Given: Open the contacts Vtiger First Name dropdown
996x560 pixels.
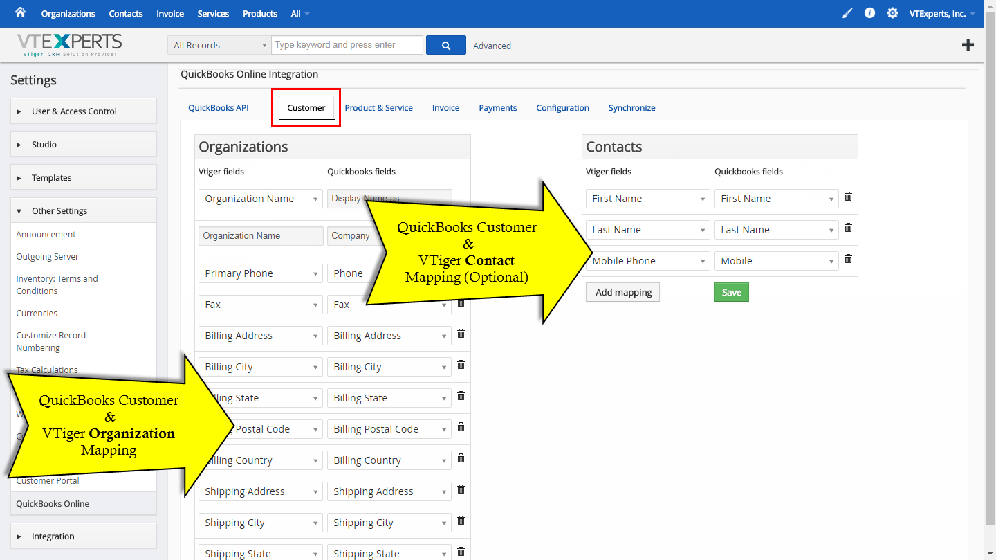Looking at the screenshot, I should coord(648,199).
